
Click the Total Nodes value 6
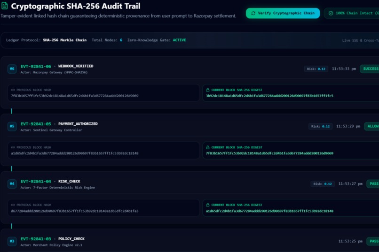(121, 40)
